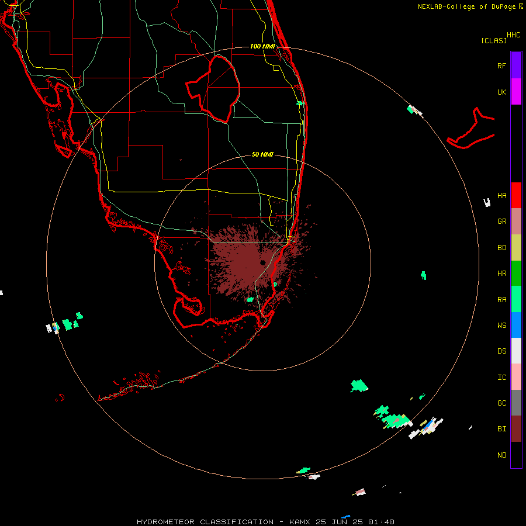Click the UK magenta legend swatch

click(516, 92)
